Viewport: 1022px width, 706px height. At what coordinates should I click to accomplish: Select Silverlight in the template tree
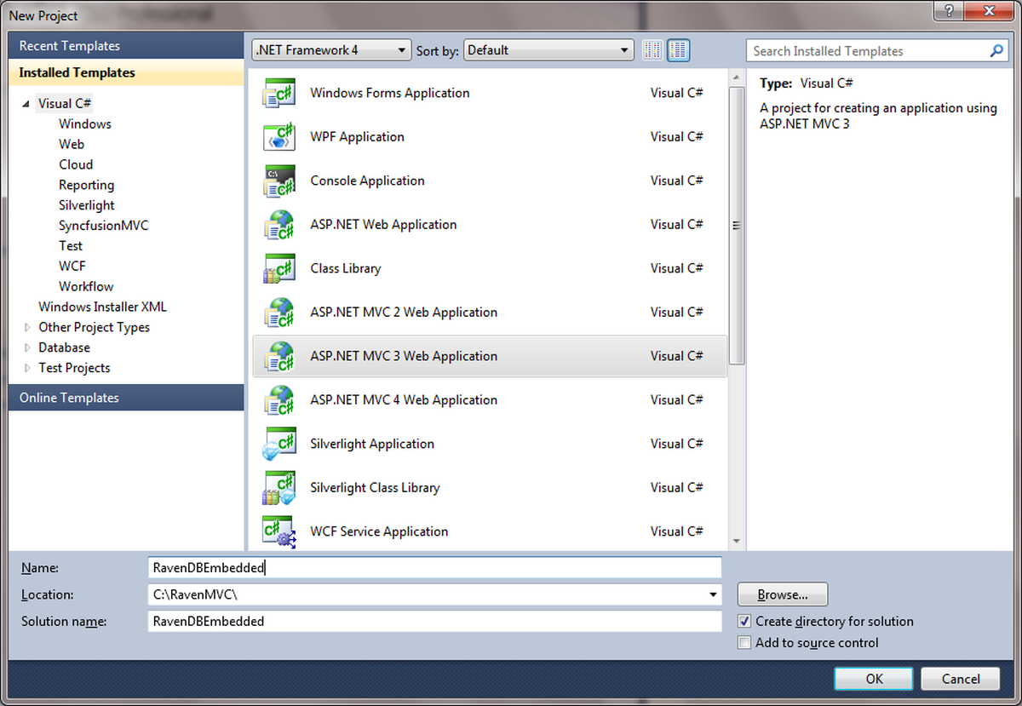[x=87, y=205]
